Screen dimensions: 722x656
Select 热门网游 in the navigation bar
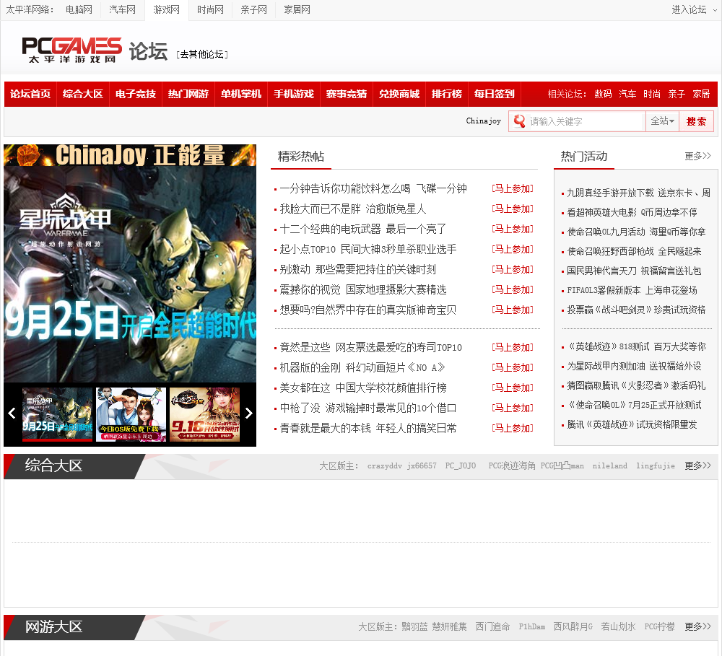pyautogui.click(x=188, y=94)
